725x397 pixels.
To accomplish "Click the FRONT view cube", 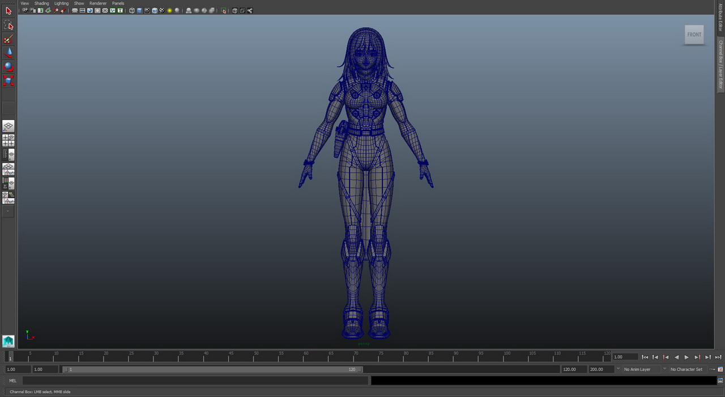I will [694, 35].
